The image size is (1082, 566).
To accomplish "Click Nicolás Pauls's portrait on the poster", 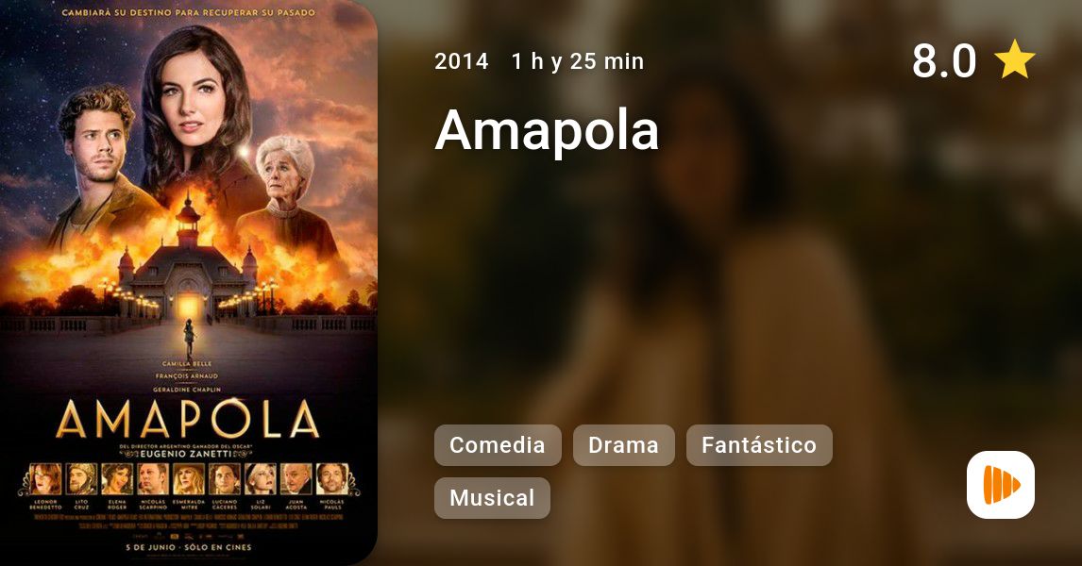I will [x=332, y=479].
